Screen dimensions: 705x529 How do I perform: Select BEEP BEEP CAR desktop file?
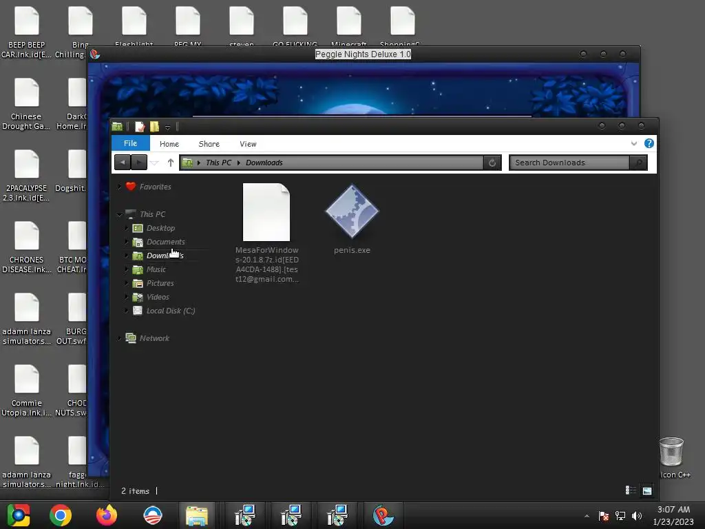27,33
